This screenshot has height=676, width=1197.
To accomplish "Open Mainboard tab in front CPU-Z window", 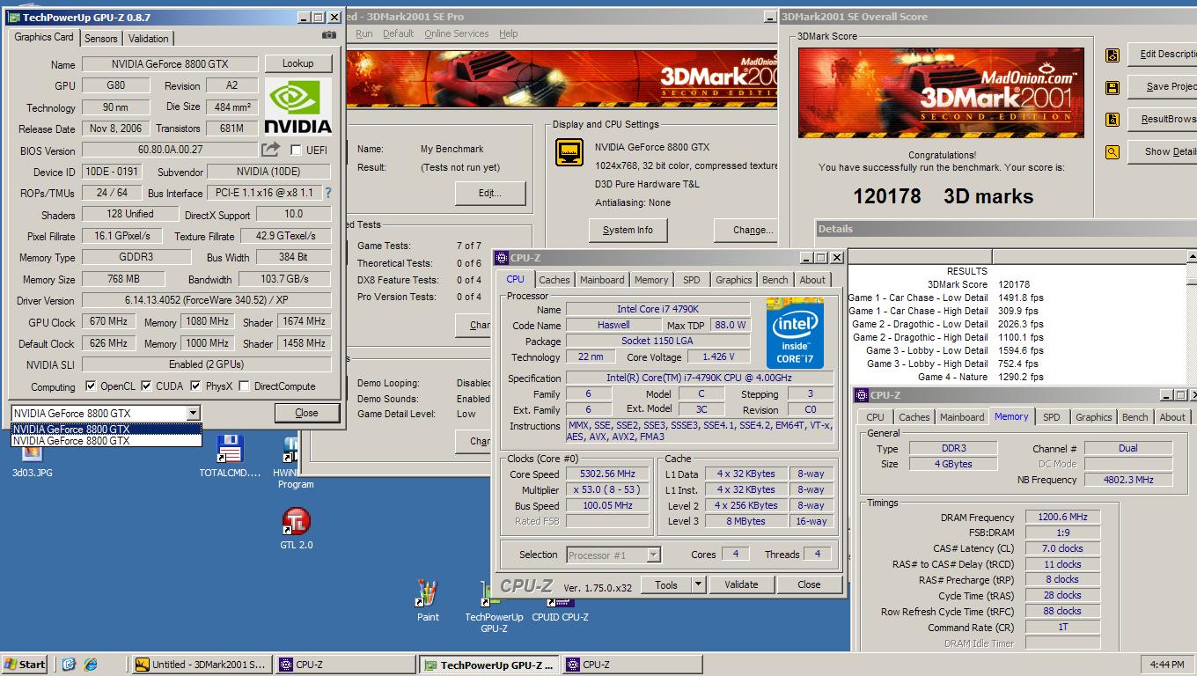I will click(x=602, y=280).
